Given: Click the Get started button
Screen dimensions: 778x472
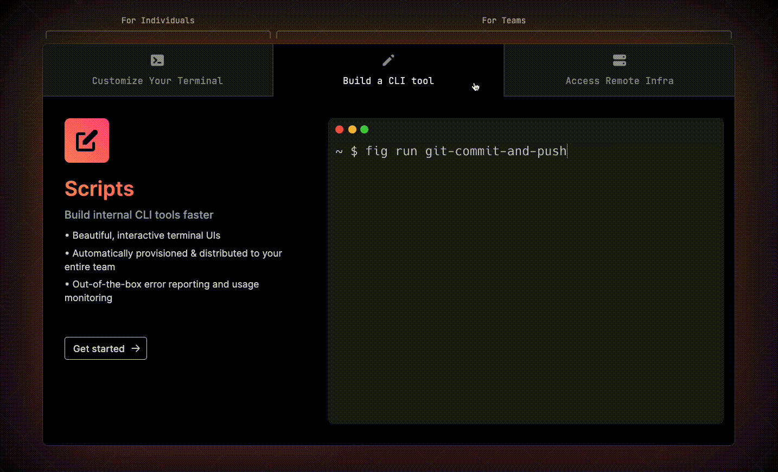Looking at the screenshot, I should click(106, 348).
